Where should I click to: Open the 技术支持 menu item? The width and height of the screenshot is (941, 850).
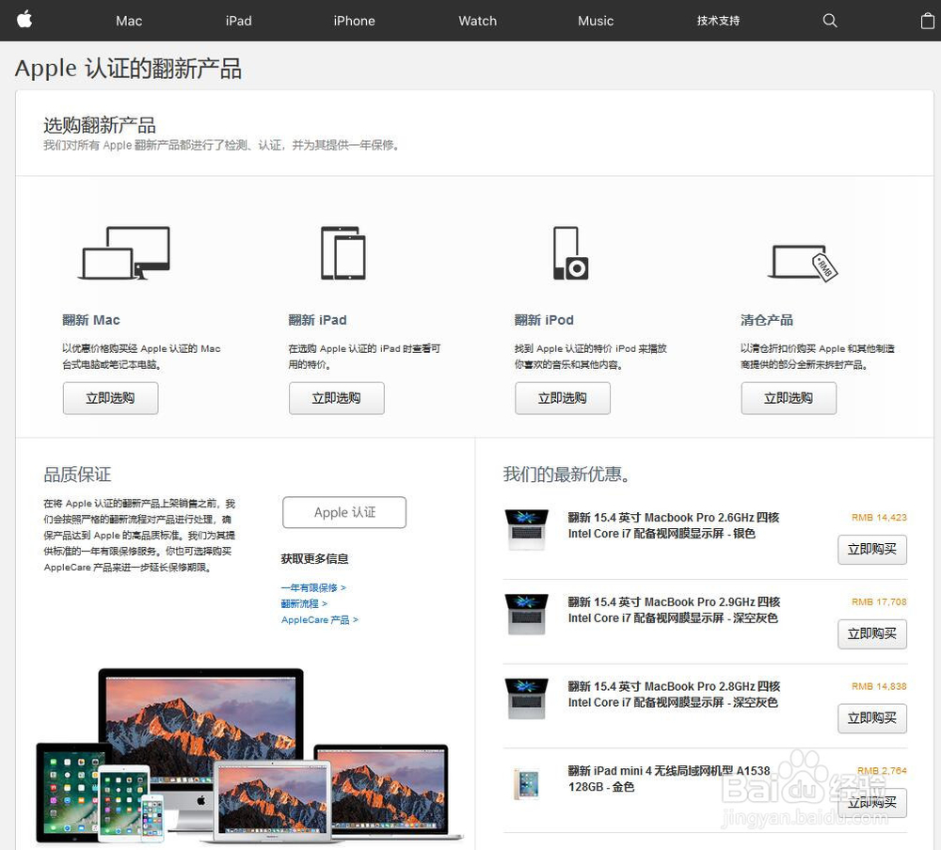coord(718,20)
